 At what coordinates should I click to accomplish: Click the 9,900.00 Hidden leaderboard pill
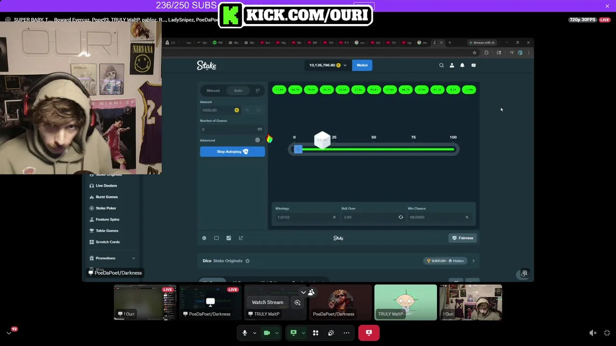(446, 261)
